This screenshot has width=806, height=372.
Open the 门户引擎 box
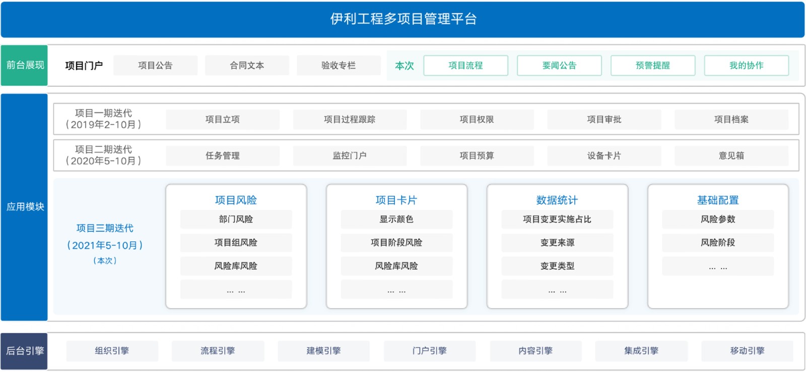point(430,351)
